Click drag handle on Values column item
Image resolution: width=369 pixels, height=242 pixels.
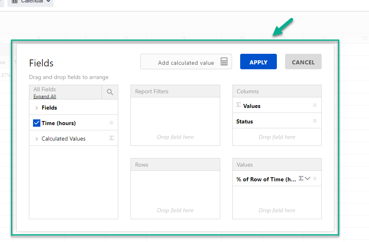[315, 106]
